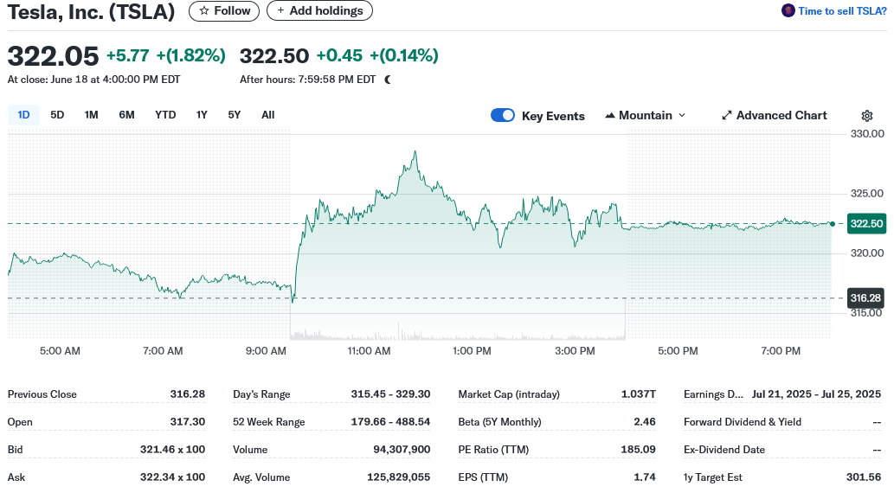Select the 5D time range tab

(57, 114)
